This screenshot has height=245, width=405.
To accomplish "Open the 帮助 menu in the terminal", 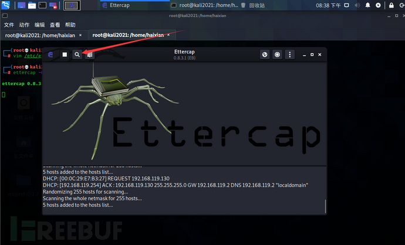I will tap(70, 25).
